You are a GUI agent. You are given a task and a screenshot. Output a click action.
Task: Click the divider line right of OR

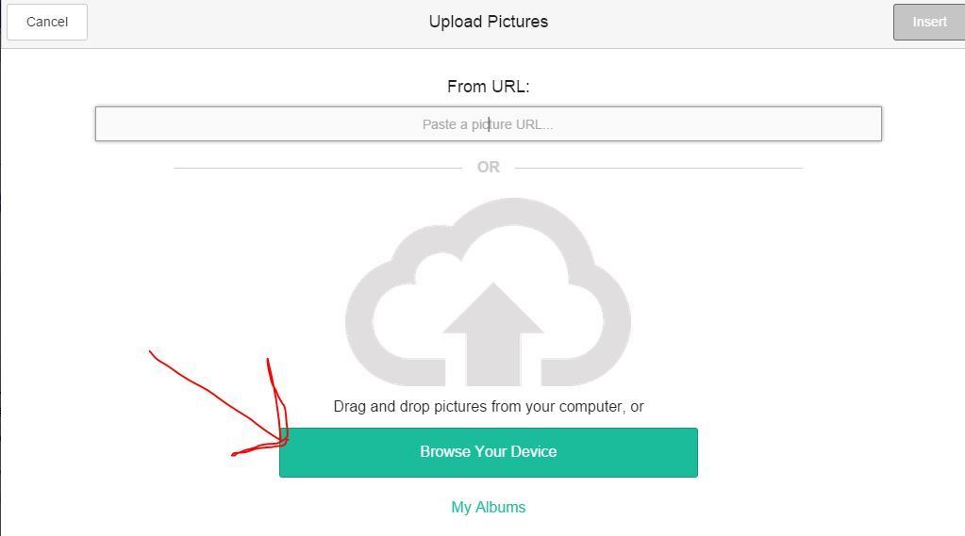[658, 168]
